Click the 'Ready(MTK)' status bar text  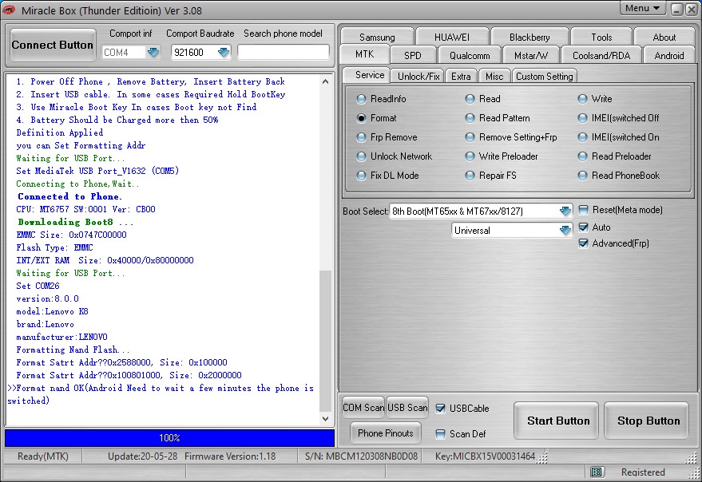point(43,456)
